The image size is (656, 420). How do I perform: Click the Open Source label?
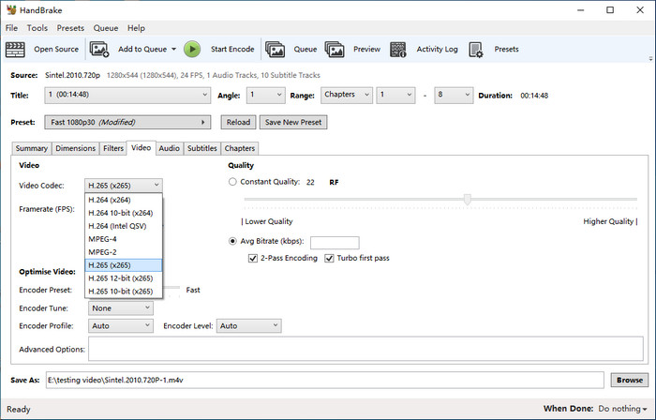[x=56, y=50]
